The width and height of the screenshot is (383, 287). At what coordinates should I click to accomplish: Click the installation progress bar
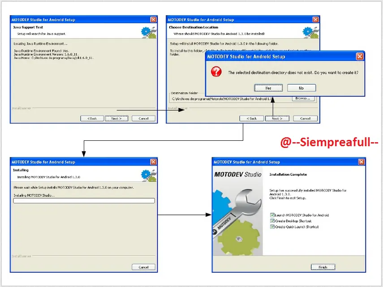84,201
